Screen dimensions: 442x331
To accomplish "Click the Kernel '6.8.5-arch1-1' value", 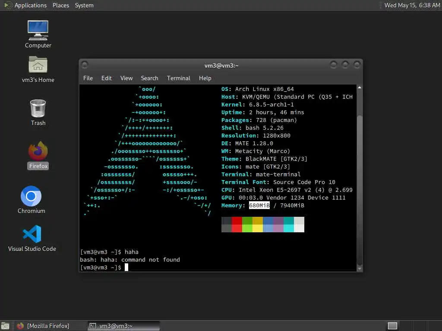I will (x=271, y=104).
